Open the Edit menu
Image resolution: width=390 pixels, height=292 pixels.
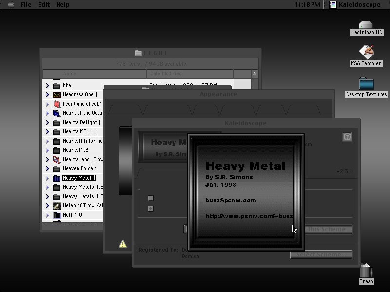tap(44, 5)
